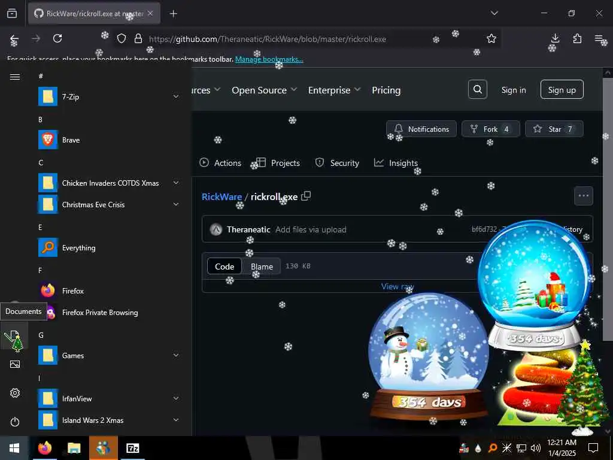Click the Power icon in Start sidebar
The image size is (613, 460).
tap(15, 422)
